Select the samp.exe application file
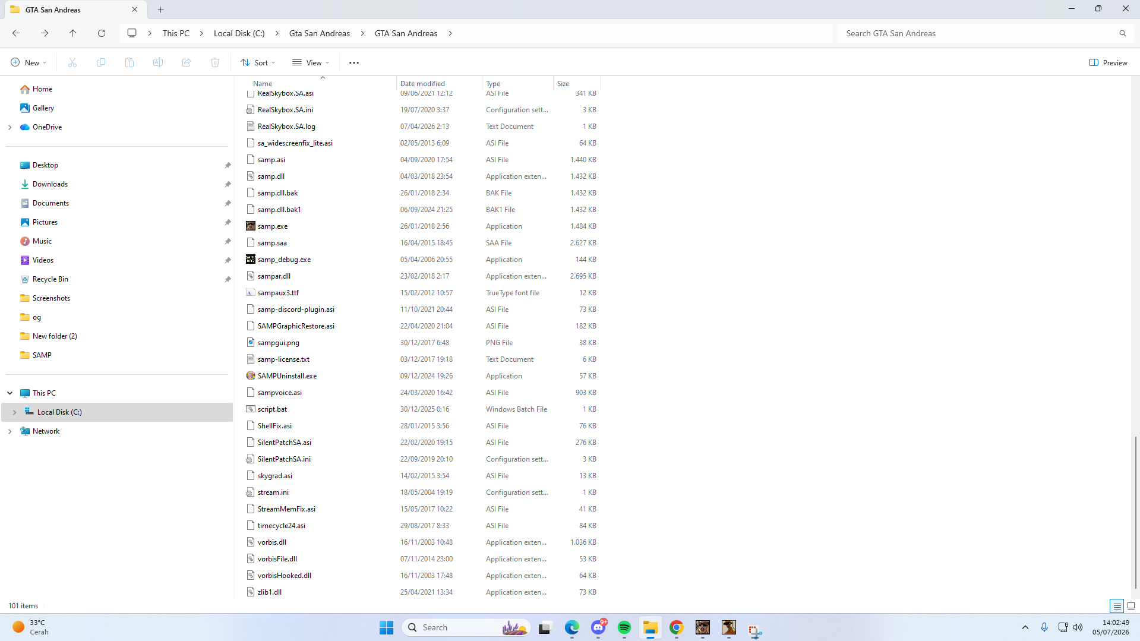Viewport: 1140px width, 641px height. [x=273, y=226]
